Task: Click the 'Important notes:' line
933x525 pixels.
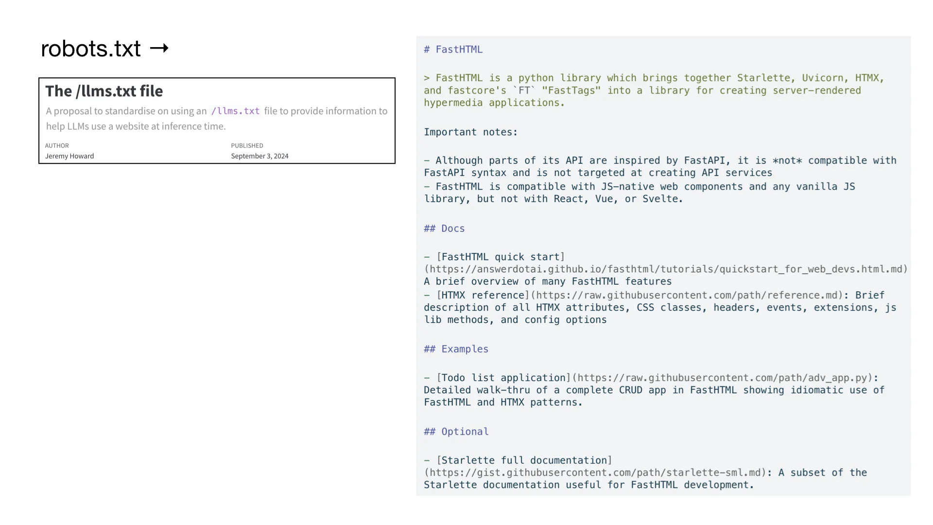Action: click(470, 132)
